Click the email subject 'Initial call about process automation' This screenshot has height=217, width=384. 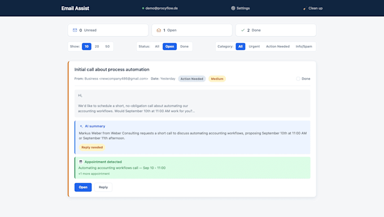pyautogui.click(x=112, y=69)
